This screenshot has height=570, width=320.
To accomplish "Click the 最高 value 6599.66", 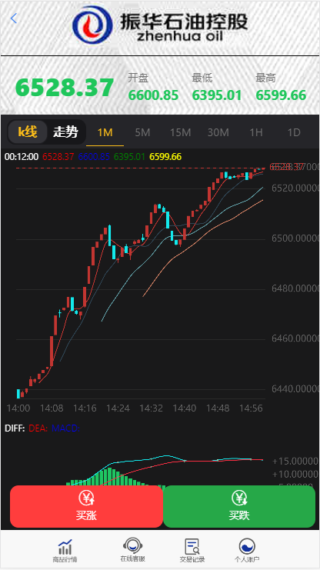I will tap(281, 95).
